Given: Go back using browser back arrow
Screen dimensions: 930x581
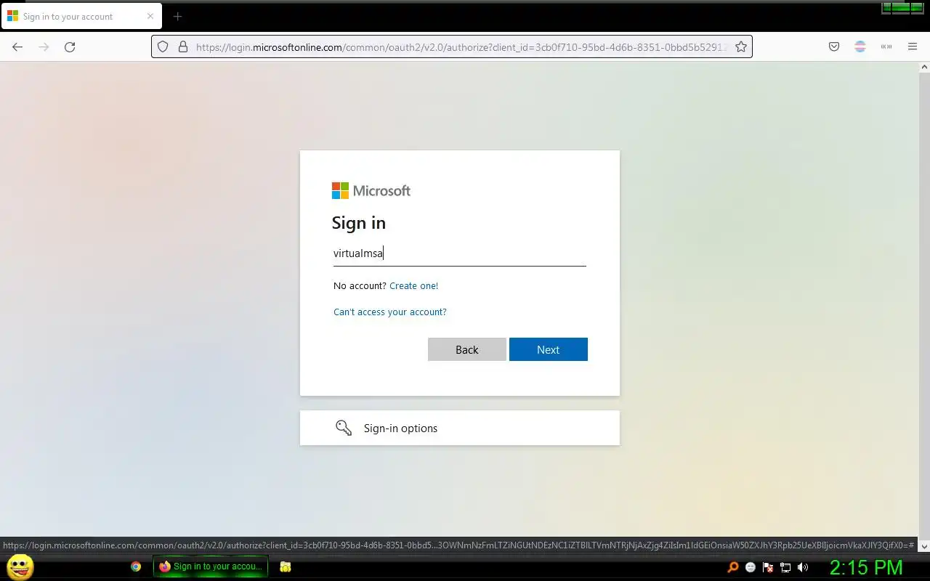Looking at the screenshot, I should [x=17, y=46].
